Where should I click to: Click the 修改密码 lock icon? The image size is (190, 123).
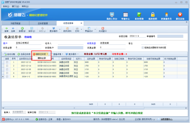pos(153,15)
